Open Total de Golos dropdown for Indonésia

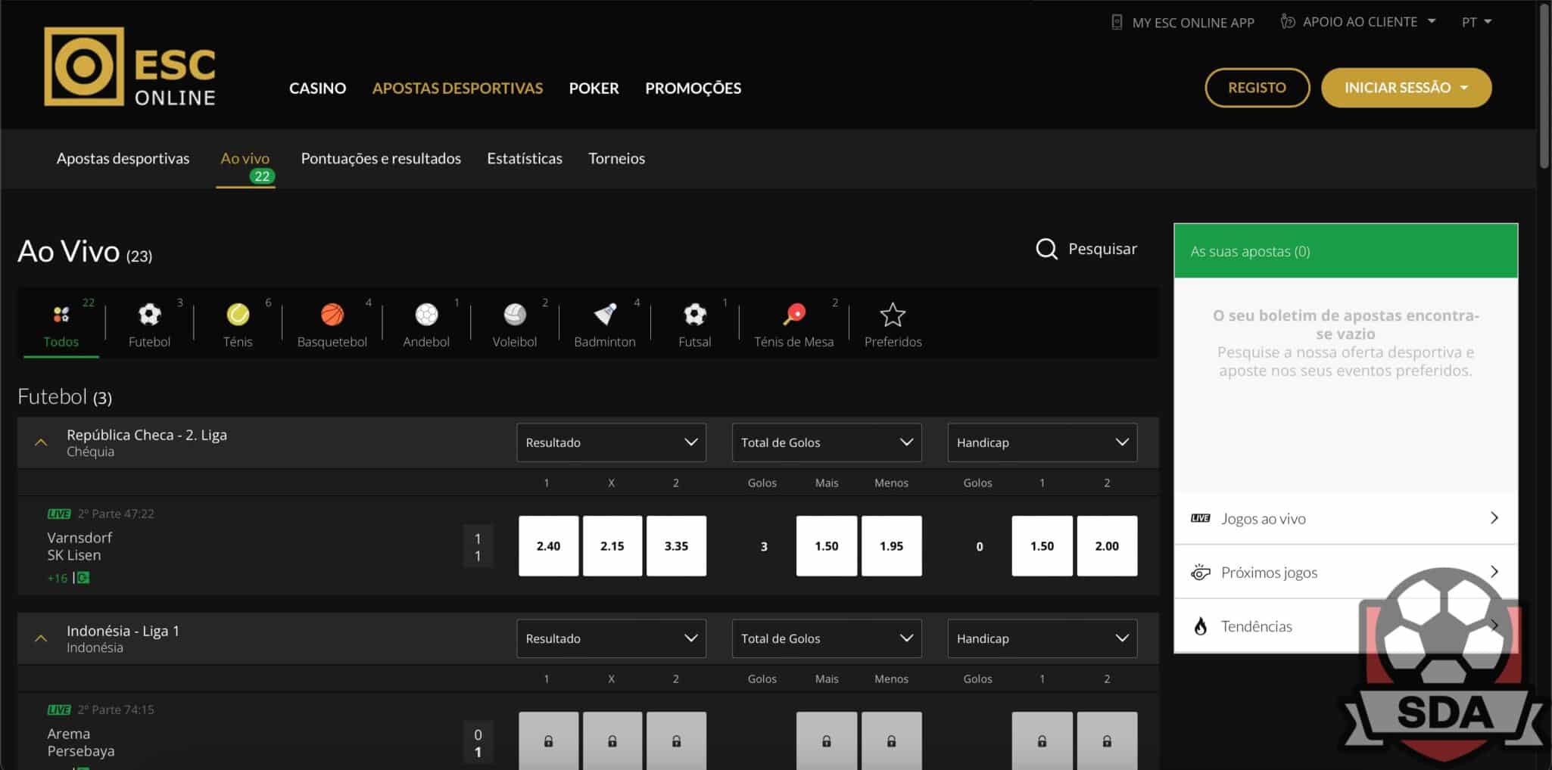click(826, 638)
